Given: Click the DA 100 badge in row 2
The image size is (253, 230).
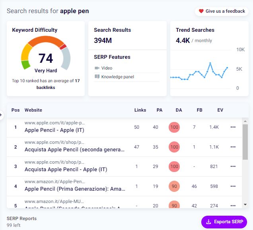Looking at the screenshot, I should click(174, 147).
